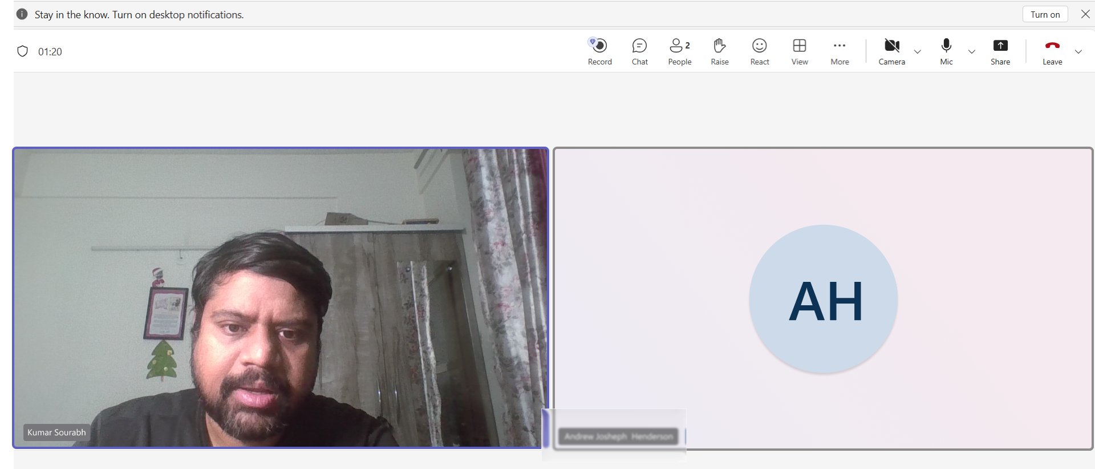1095x469 pixels.
Task: Change layout with the View button
Action: point(799,51)
